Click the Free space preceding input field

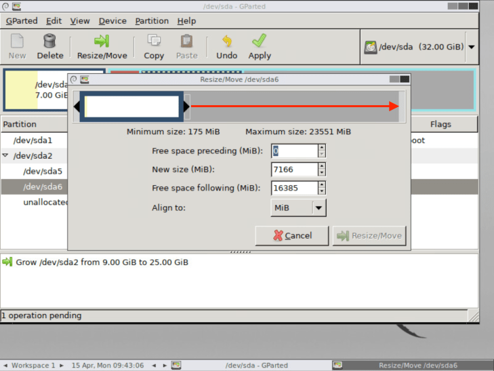tap(295, 151)
